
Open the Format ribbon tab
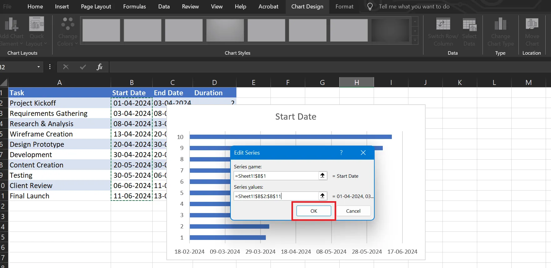click(344, 7)
